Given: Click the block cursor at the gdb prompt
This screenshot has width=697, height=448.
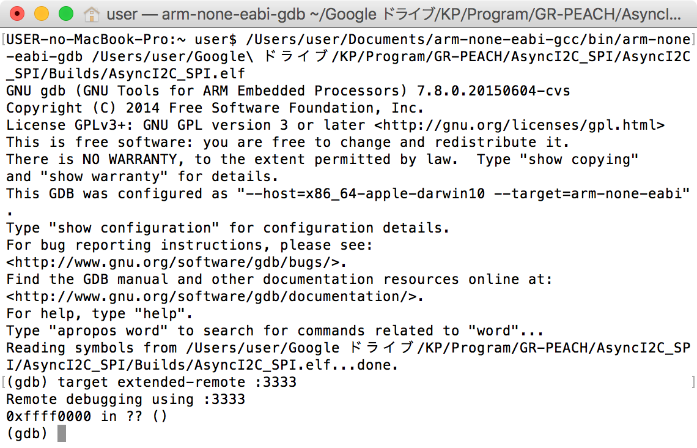Looking at the screenshot, I should 61,434.
